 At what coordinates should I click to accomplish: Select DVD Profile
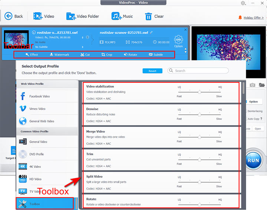click(47, 154)
